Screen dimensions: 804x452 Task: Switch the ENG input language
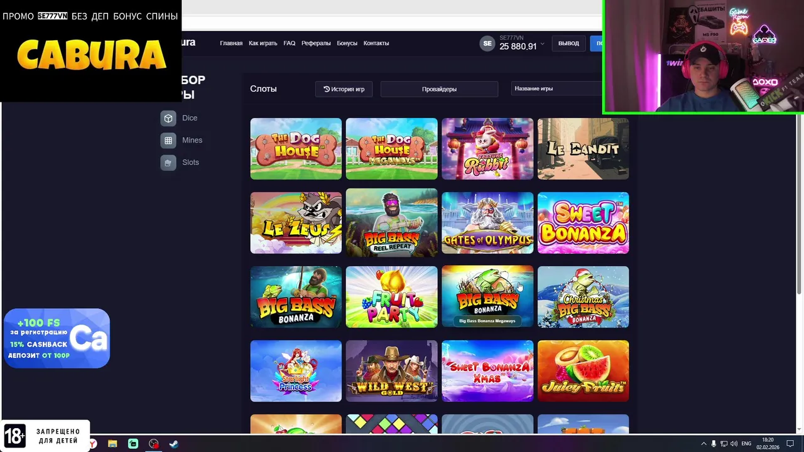[746, 444]
